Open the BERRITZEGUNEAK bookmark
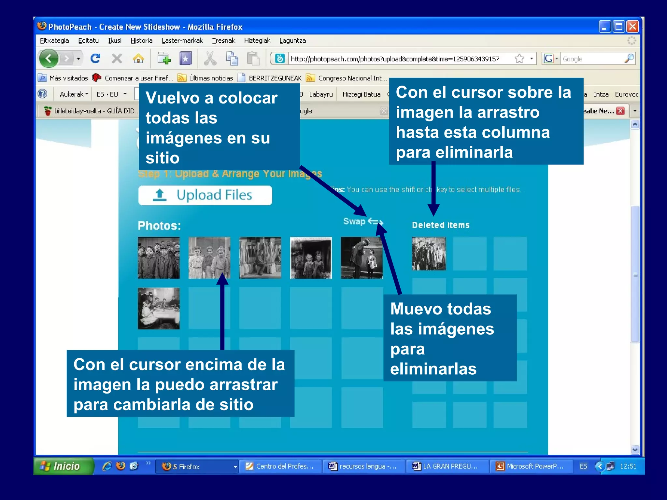The height and width of the screenshot is (500, 667). [270, 78]
